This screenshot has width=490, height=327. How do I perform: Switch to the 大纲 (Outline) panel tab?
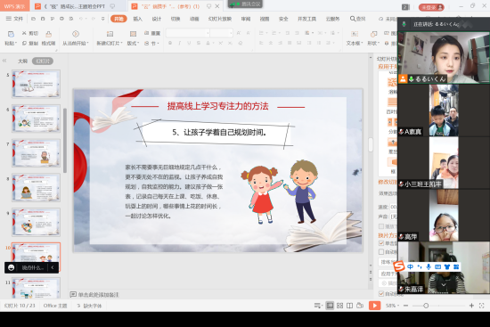tap(23, 61)
